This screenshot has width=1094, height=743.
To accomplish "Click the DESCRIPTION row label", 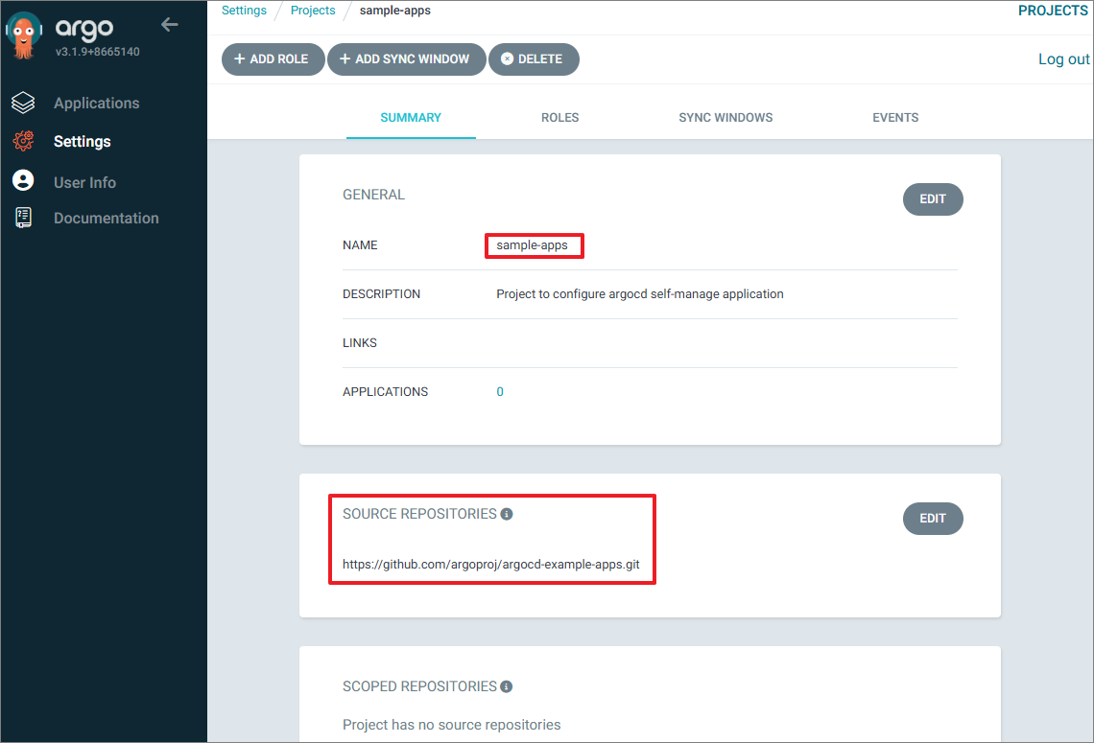I will [x=381, y=294].
